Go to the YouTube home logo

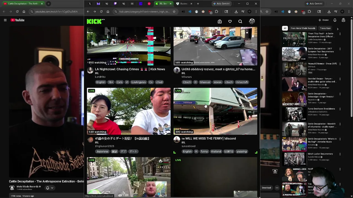18,20
